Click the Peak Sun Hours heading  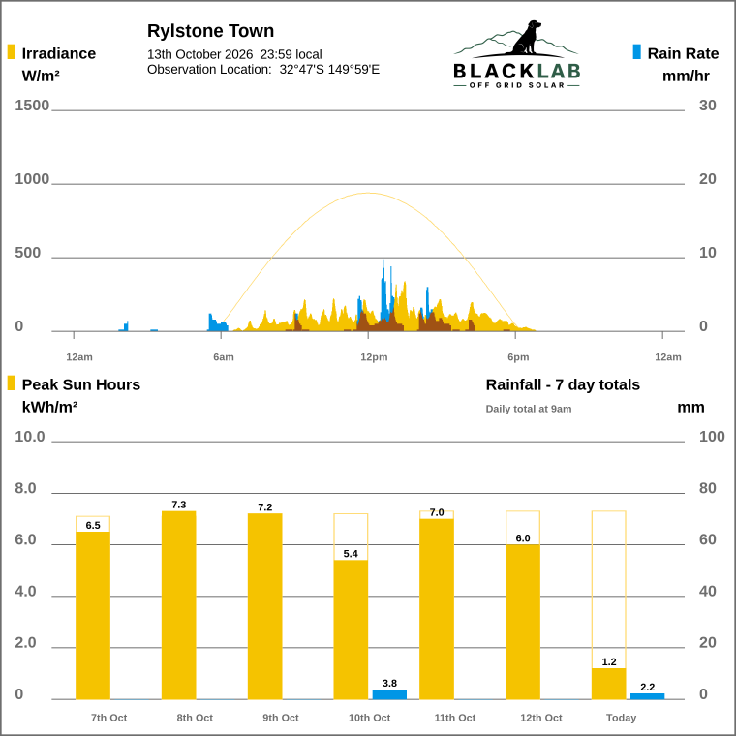(80, 384)
